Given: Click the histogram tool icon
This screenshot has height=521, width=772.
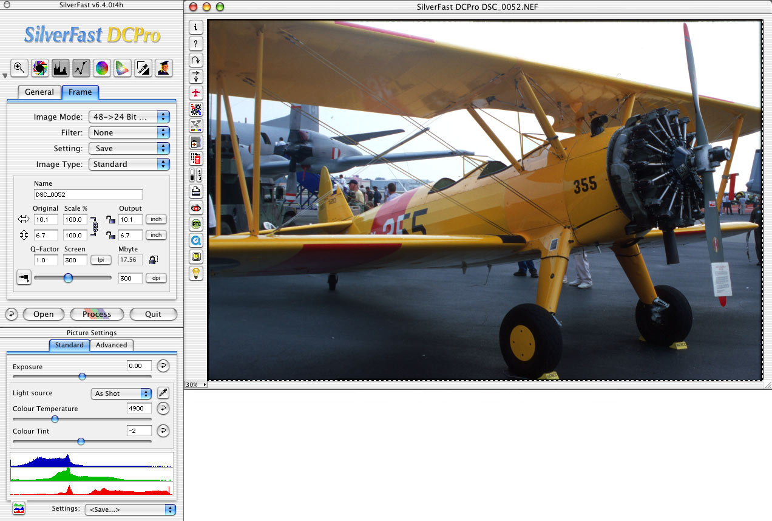Looking at the screenshot, I should pyautogui.click(x=61, y=69).
